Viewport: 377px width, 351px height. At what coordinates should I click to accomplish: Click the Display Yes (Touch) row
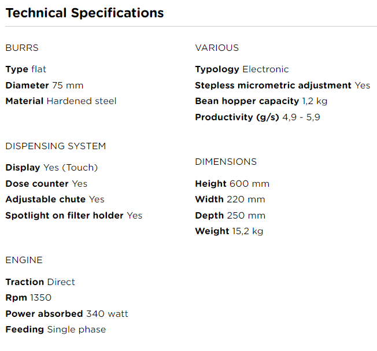[x=51, y=168]
